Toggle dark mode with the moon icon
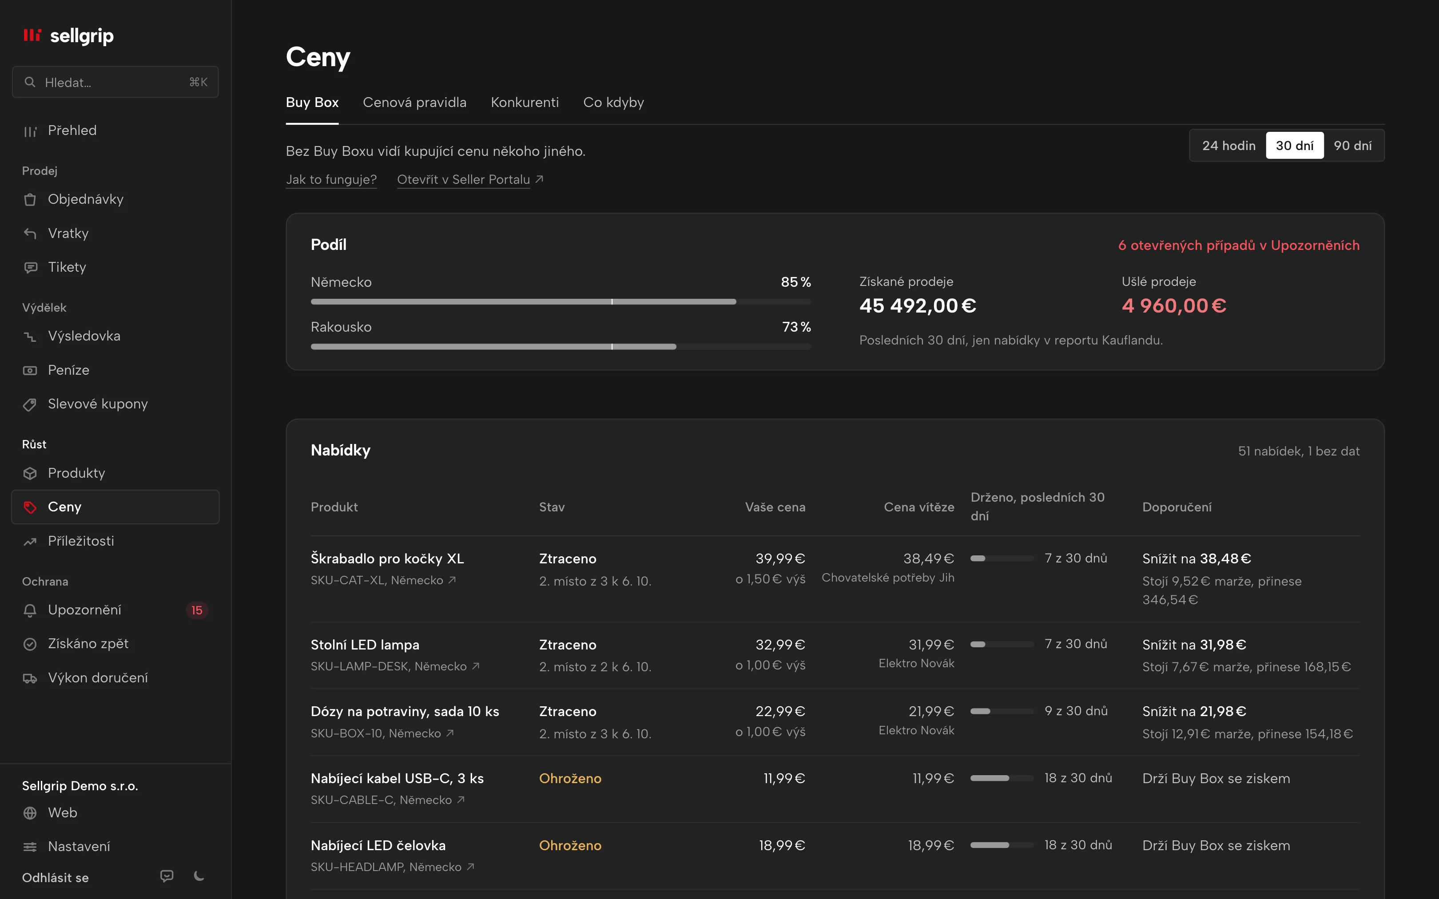Screen dimensions: 1439x899 point(199,876)
